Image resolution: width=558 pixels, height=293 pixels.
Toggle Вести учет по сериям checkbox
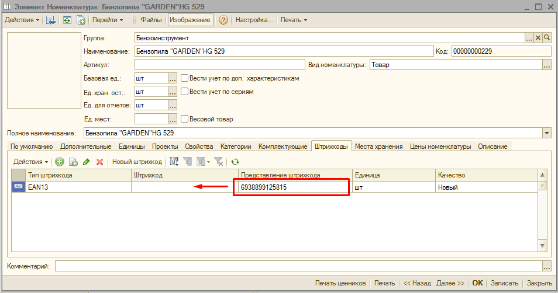(x=184, y=92)
